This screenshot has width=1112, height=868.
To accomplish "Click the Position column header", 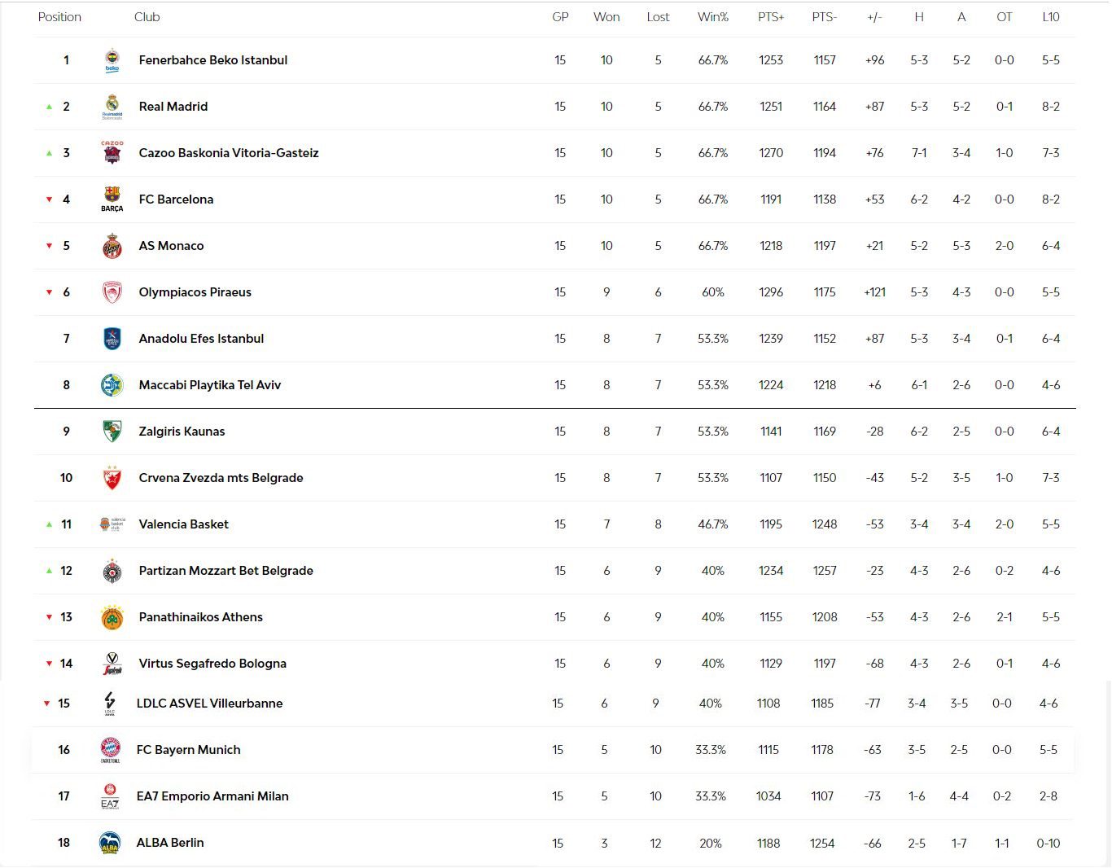I will pos(59,17).
